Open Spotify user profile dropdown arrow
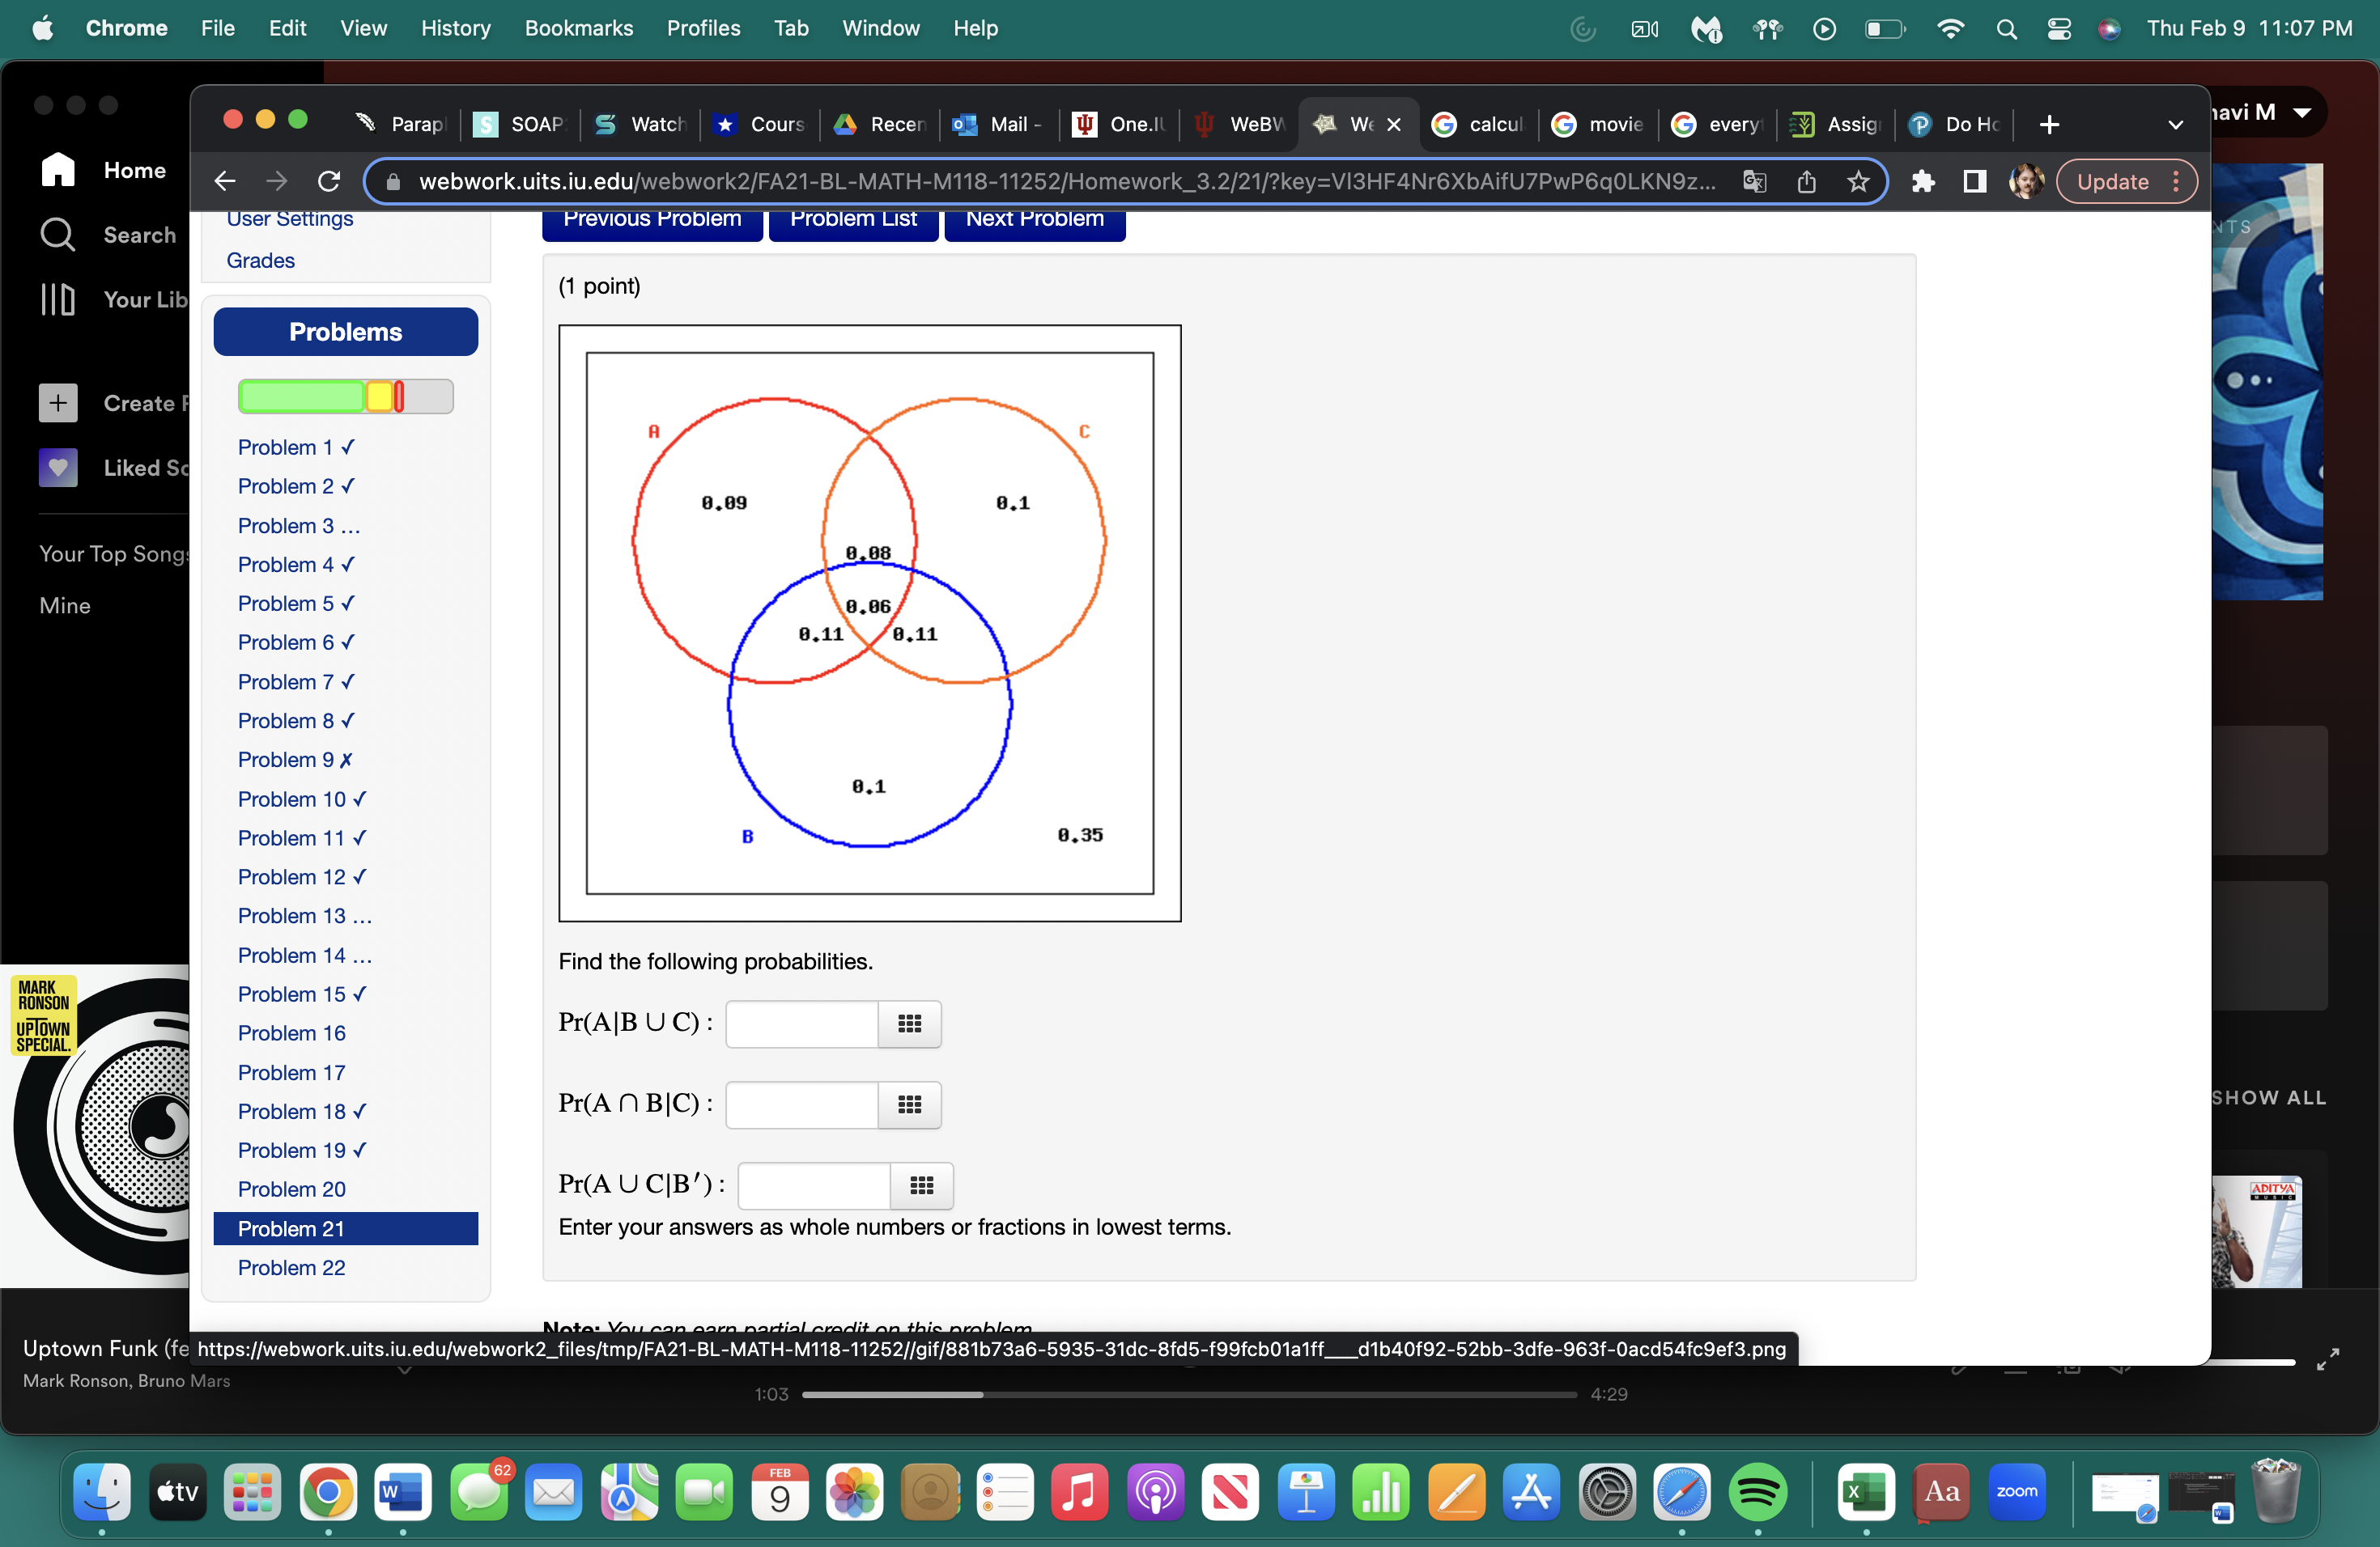This screenshot has width=2380, height=1547. pyautogui.click(x=2302, y=112)
